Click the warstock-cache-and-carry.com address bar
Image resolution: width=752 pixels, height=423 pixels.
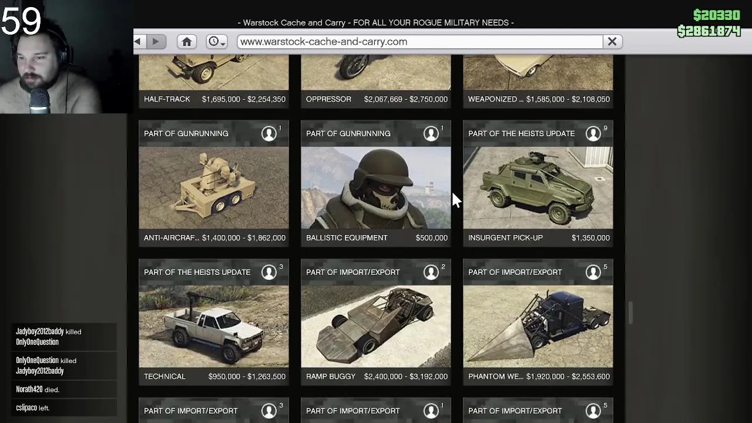point(420,42)
